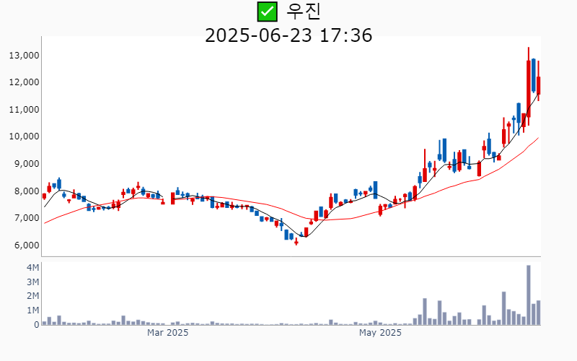
Task: Click the 2M volume axis label
Action: (x=32, y=296)
